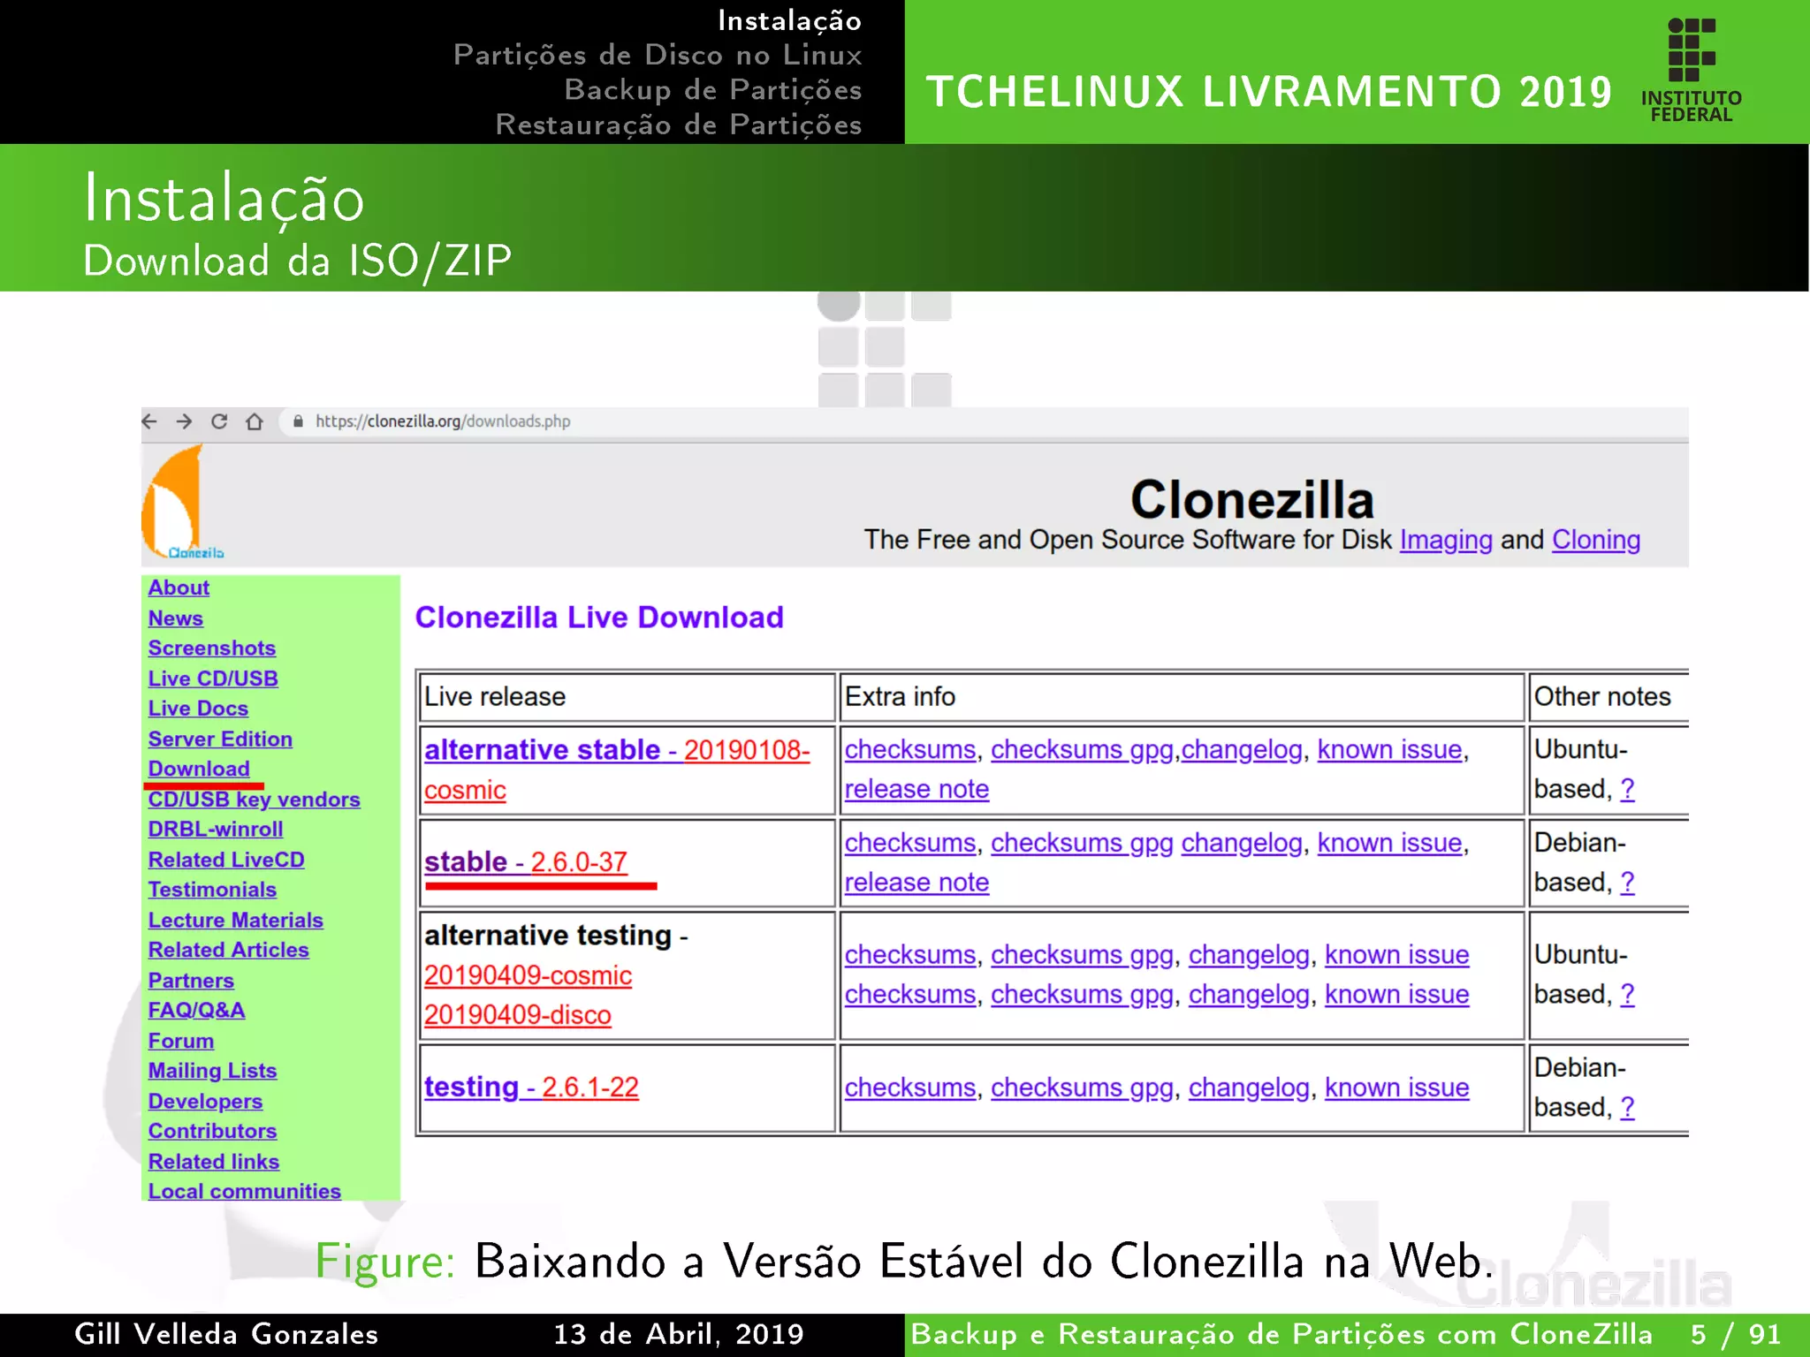The width and height of the screenshot is (1810, 1357).
Task: Download the stable 2.6.0-37 release
Action: pyautogui.click(x=526, y=861)
